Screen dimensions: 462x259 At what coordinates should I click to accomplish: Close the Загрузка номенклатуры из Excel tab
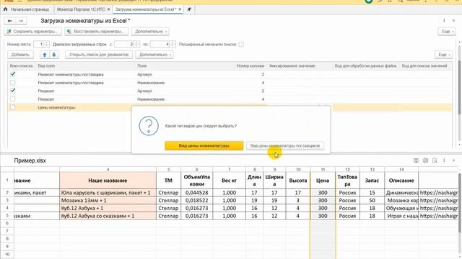(x=180, y=9)
